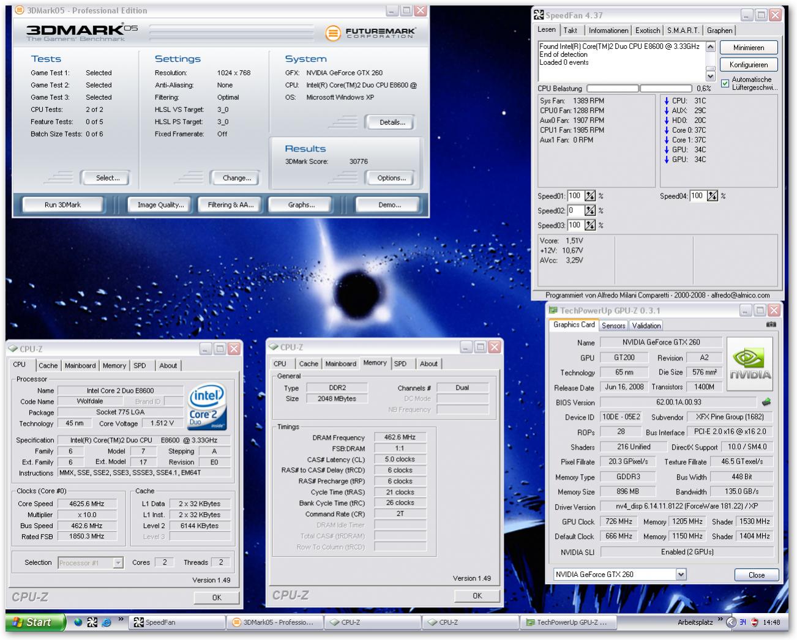Screen dimensions: 797x640
Task: Click the GPU-Z title bar icon
Action: click(x=553, y=310)
